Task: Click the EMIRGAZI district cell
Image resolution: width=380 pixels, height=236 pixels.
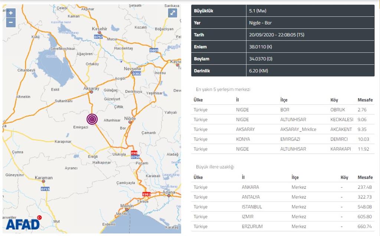Action: (290, 139)
